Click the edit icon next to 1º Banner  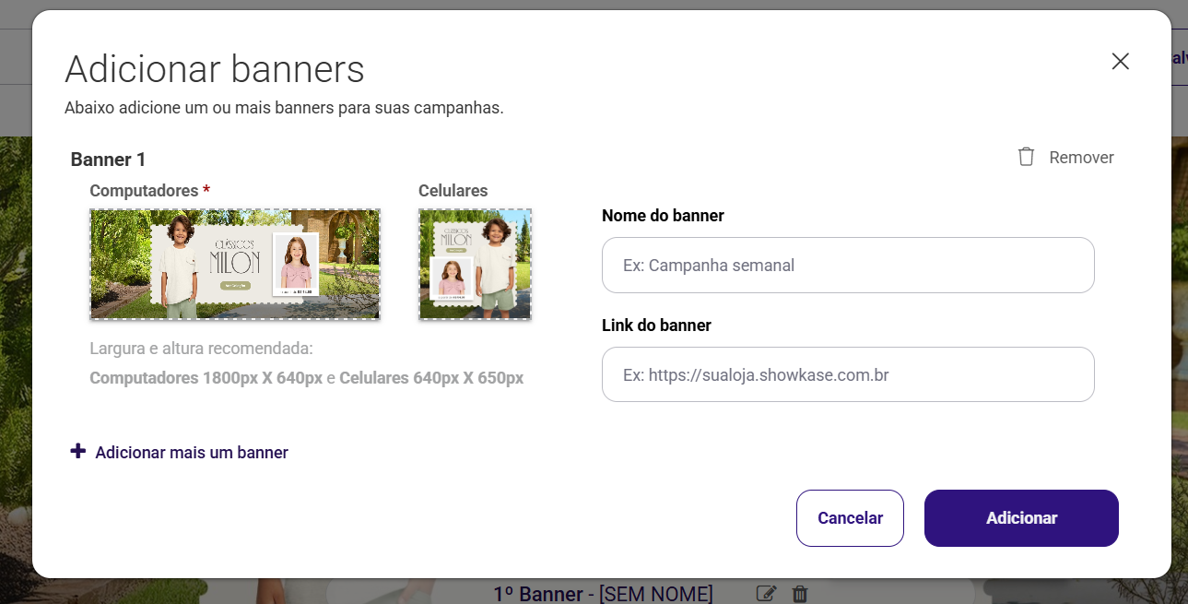[x=766, y=594]
